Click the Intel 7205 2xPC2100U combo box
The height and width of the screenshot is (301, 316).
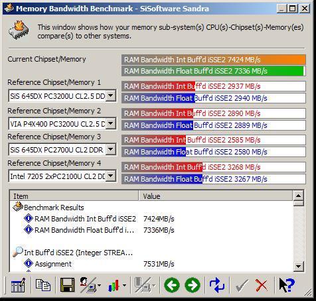coord(62,176)
